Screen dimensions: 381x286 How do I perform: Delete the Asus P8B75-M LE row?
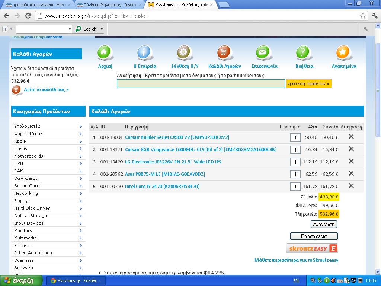(x=351, y=174)
